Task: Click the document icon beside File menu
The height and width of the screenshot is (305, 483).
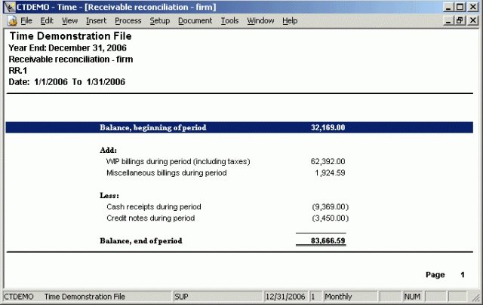Action: pyautogui.click(x=11, y=20)
